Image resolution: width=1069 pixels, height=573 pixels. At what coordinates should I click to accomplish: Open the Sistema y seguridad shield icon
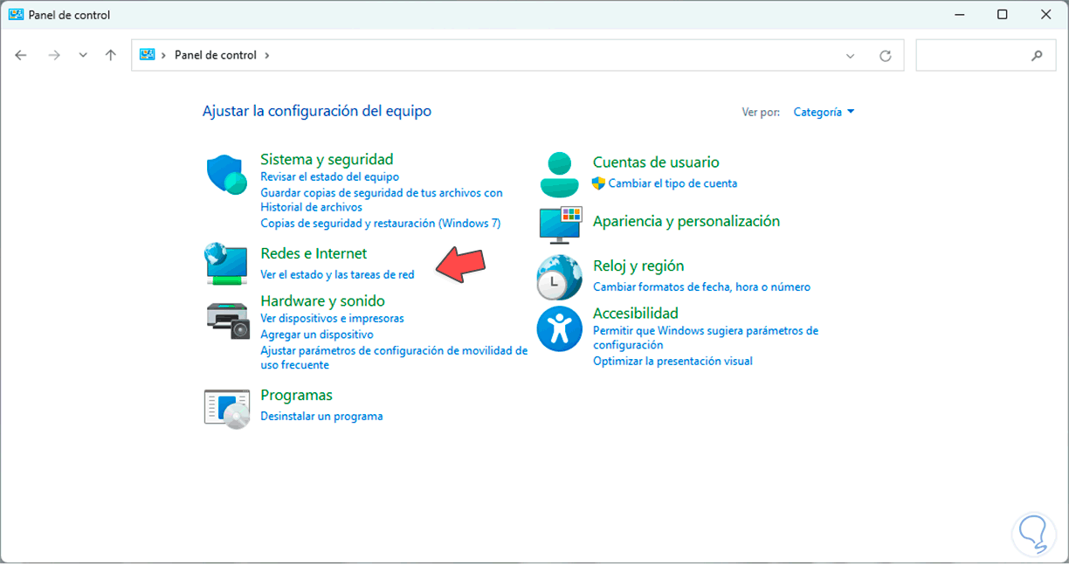[228, 175]
